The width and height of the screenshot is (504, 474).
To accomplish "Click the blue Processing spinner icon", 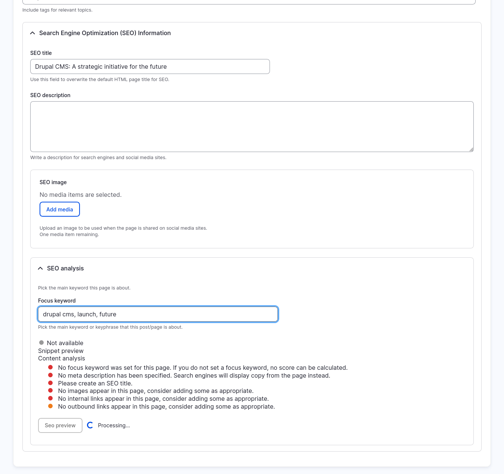I will (90, 425).
